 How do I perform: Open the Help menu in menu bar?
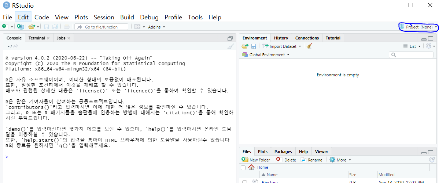click(x=215, y=17)
